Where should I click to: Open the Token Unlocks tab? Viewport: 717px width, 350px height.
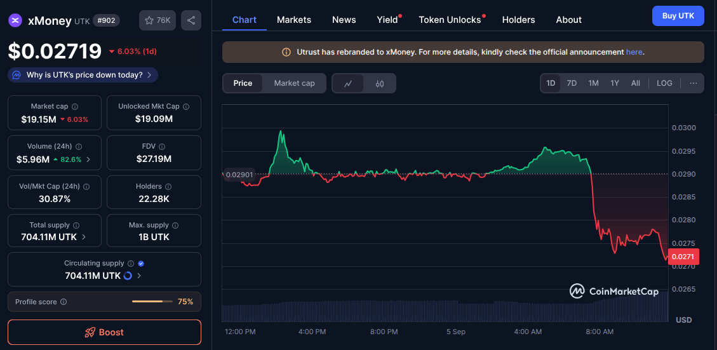[450, 20]
